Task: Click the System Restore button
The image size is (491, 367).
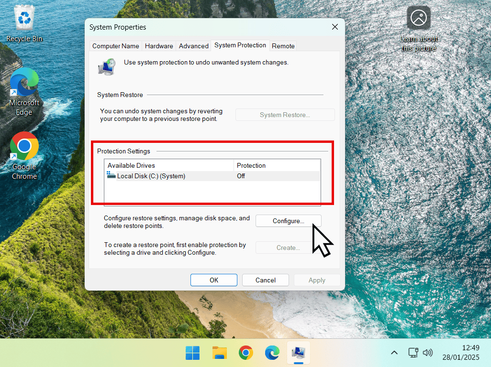Action: tap(285, 115)
